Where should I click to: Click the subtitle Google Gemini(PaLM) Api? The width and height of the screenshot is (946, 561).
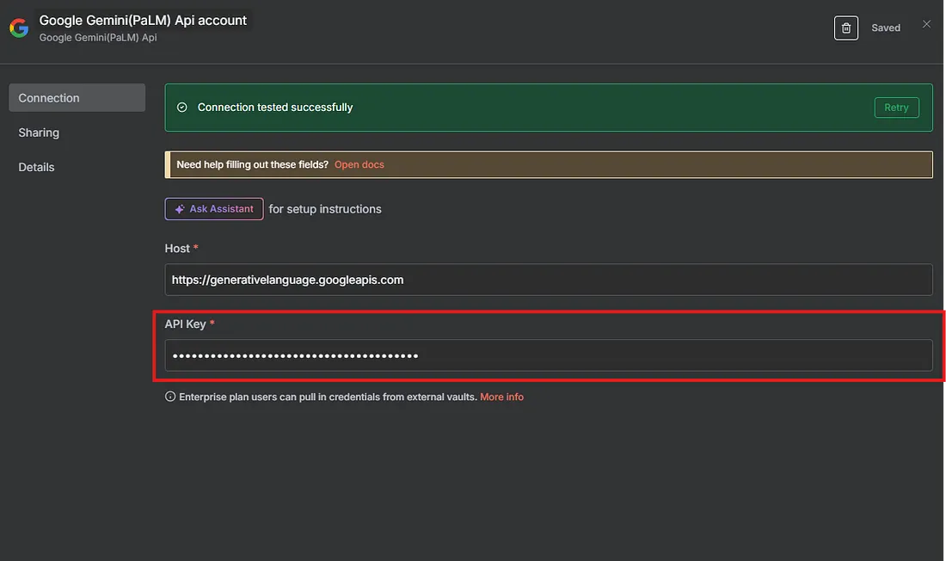[98, 38]
